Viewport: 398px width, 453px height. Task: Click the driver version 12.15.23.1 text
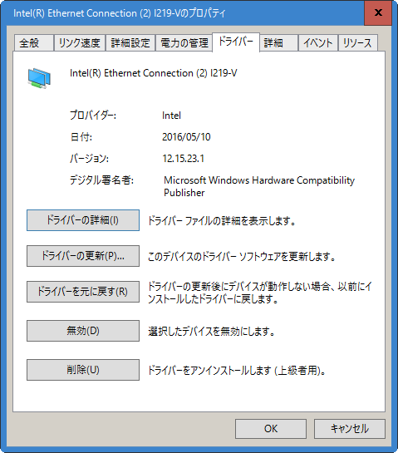[x=183, y=158]
